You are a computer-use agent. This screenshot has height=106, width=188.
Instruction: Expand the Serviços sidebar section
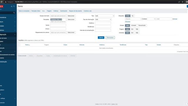(x=8, y=22)
